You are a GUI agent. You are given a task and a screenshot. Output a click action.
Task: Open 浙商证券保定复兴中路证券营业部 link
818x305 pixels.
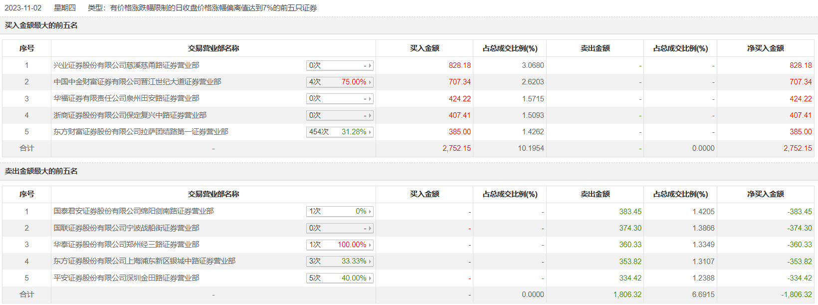[130, 115]
